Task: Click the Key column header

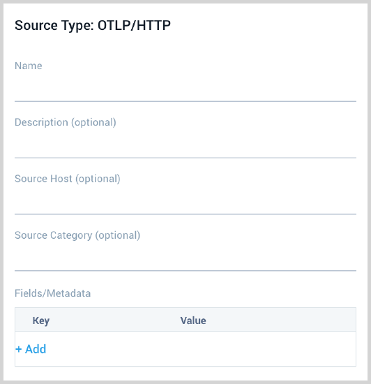Action: [x=41, y=320]
